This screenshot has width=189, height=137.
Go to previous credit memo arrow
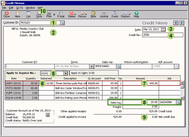[176, 23]
